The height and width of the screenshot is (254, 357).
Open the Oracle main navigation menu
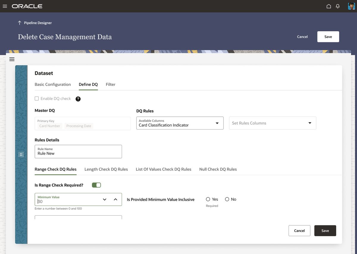coord(5,6)
